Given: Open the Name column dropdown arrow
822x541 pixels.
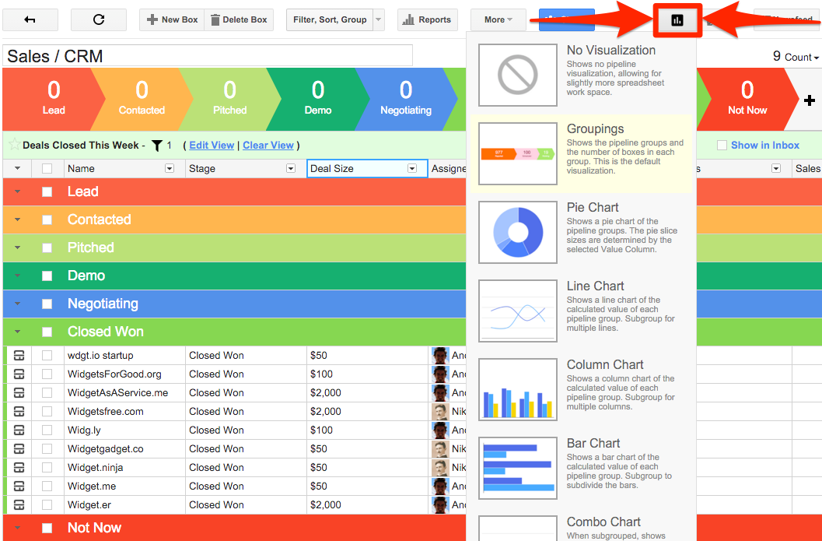Looking at the screenshot, I should tap(170, 168).
